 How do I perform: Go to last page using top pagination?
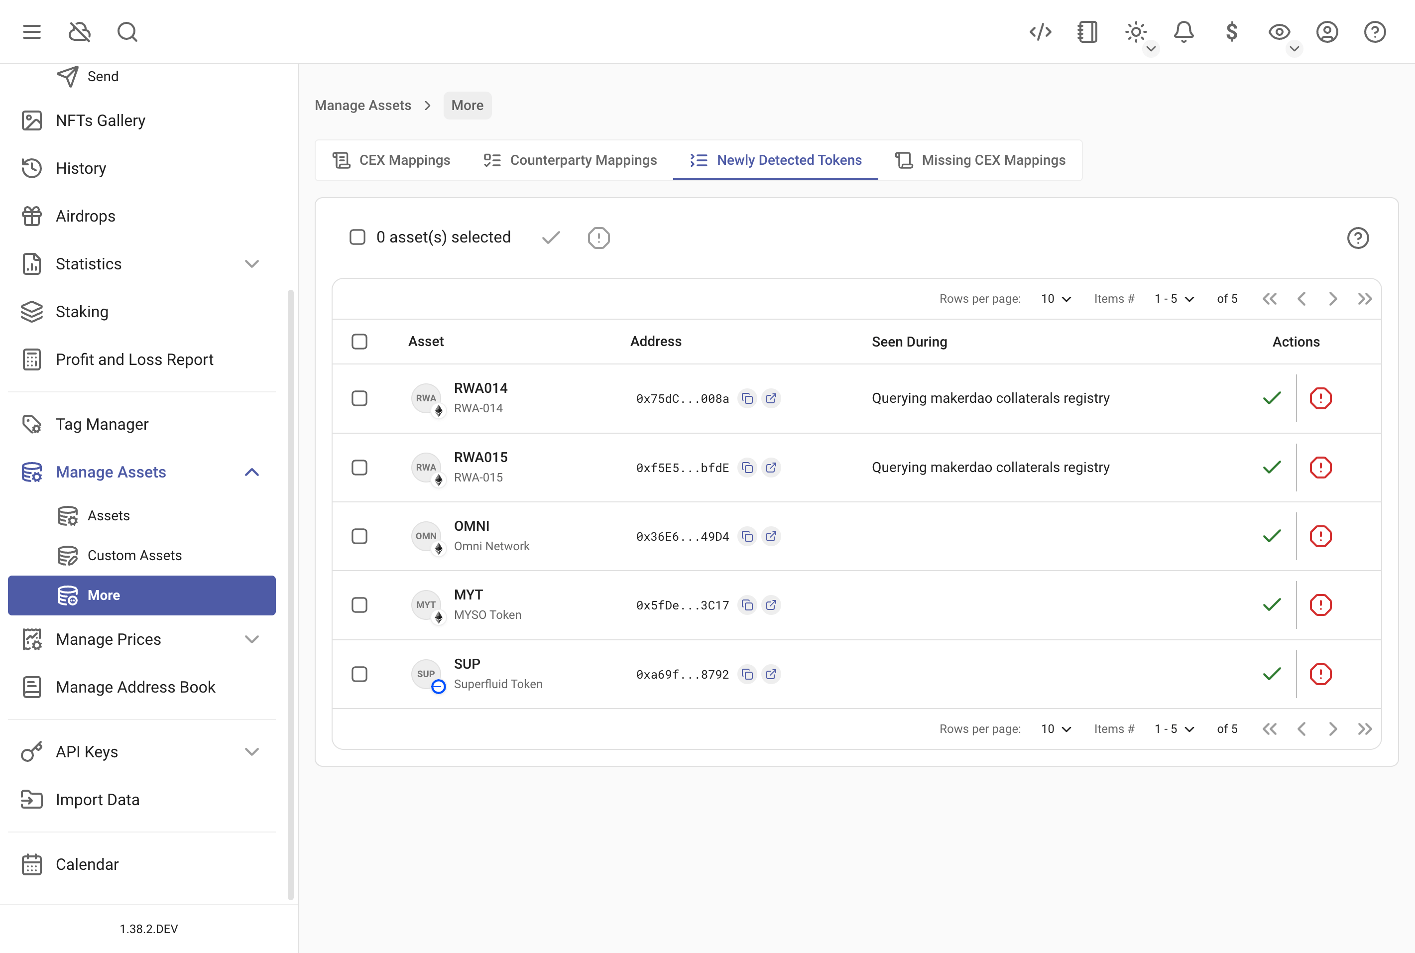(1365, 299)
